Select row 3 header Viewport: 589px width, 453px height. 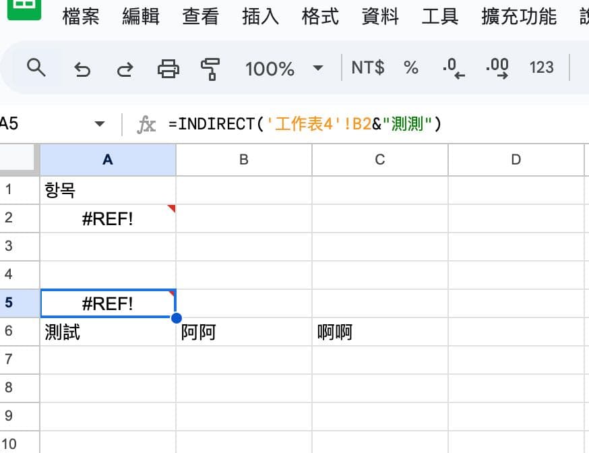click(x=20, y=247)
